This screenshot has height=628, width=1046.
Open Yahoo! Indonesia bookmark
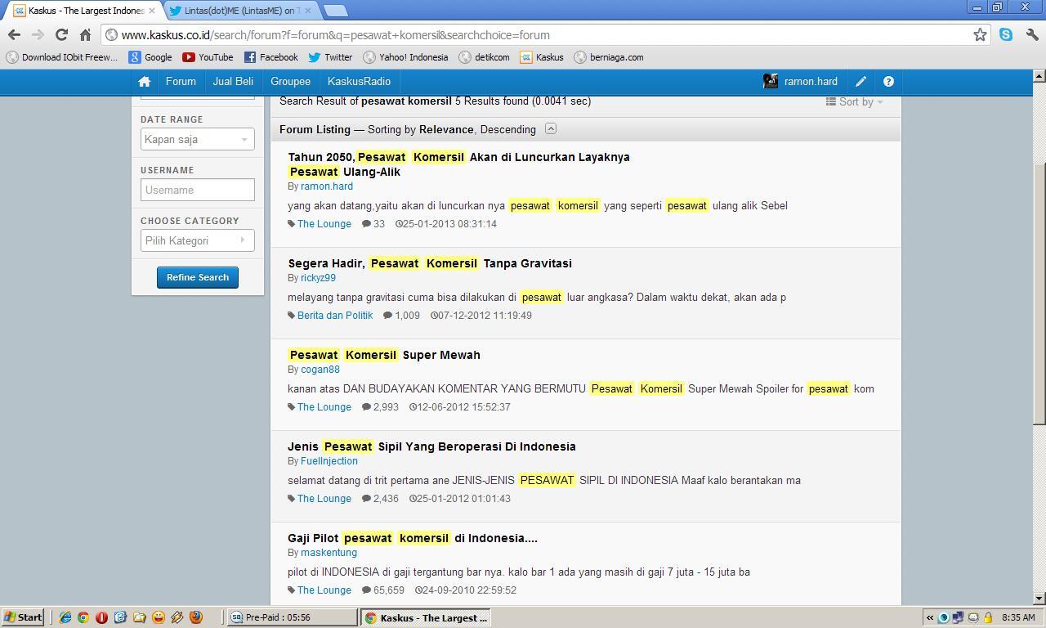point(405,57)
